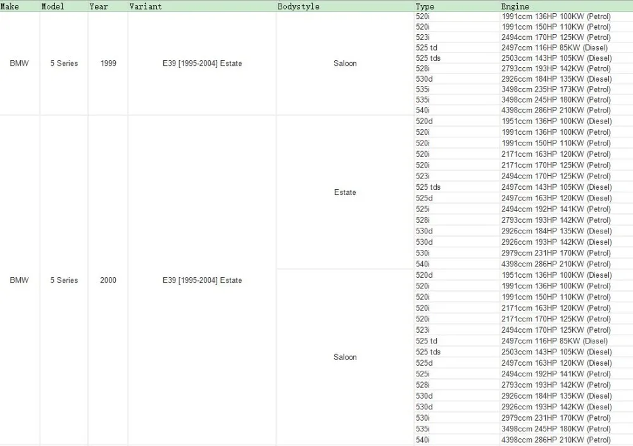633x446 pixels.
Task: Select 525 tds type in the 2000 Estate group
Action: [x=429, y=187]
